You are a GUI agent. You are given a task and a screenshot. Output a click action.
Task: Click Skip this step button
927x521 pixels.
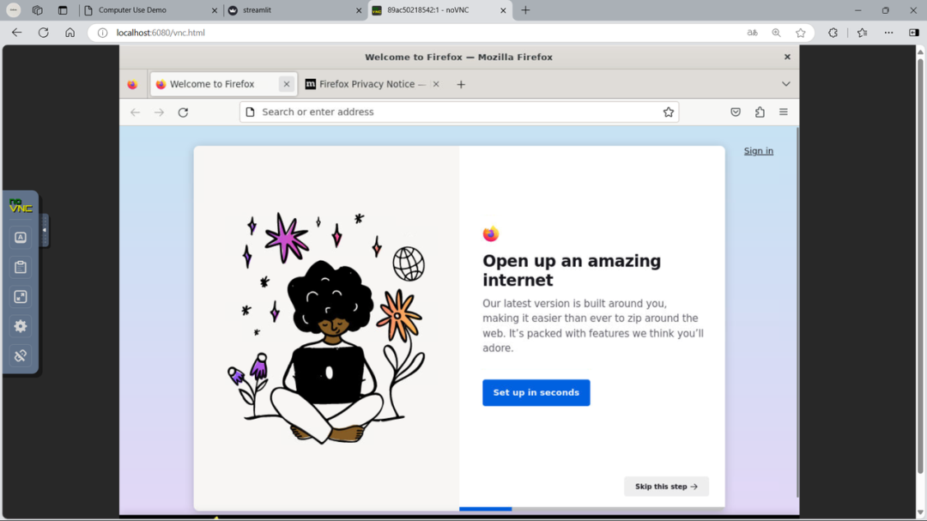tap(666, 486)
